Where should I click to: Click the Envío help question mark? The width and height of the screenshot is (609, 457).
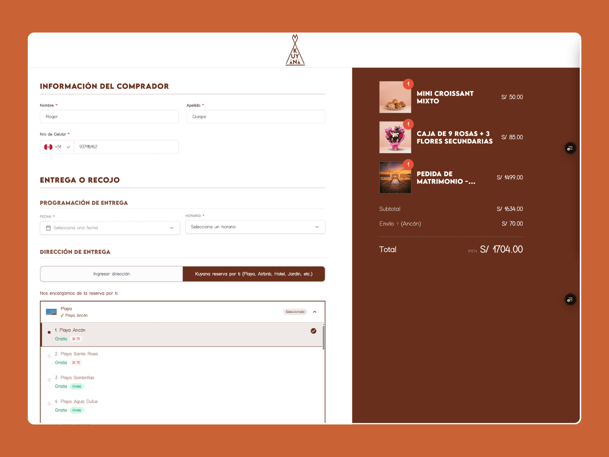click(397, 224)
